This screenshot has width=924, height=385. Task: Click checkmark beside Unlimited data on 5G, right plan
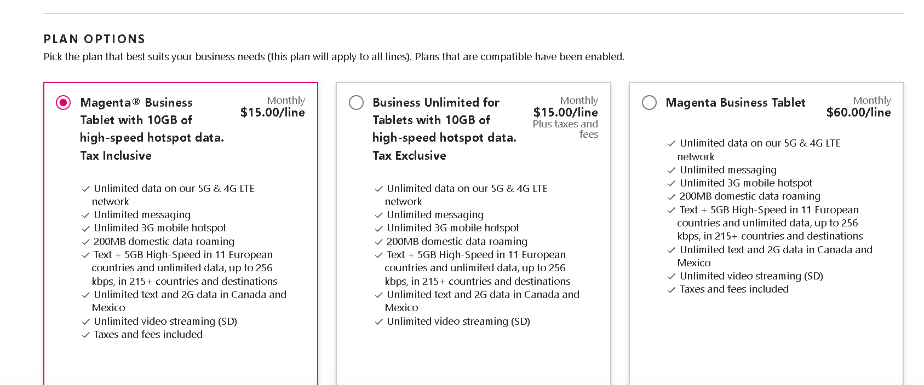(x=672, y=143)
